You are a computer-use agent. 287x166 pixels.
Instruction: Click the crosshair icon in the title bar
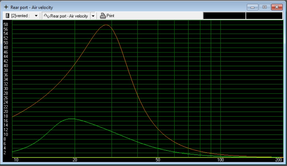tap(6, 7)
